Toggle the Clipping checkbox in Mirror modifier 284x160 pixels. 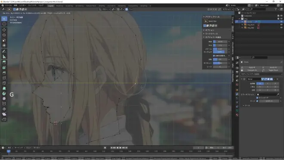[x=257, y=98]
